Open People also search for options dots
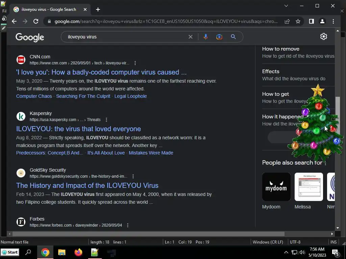Image resolution: width=346 pixels, height=259 pixels. [325, 163]
